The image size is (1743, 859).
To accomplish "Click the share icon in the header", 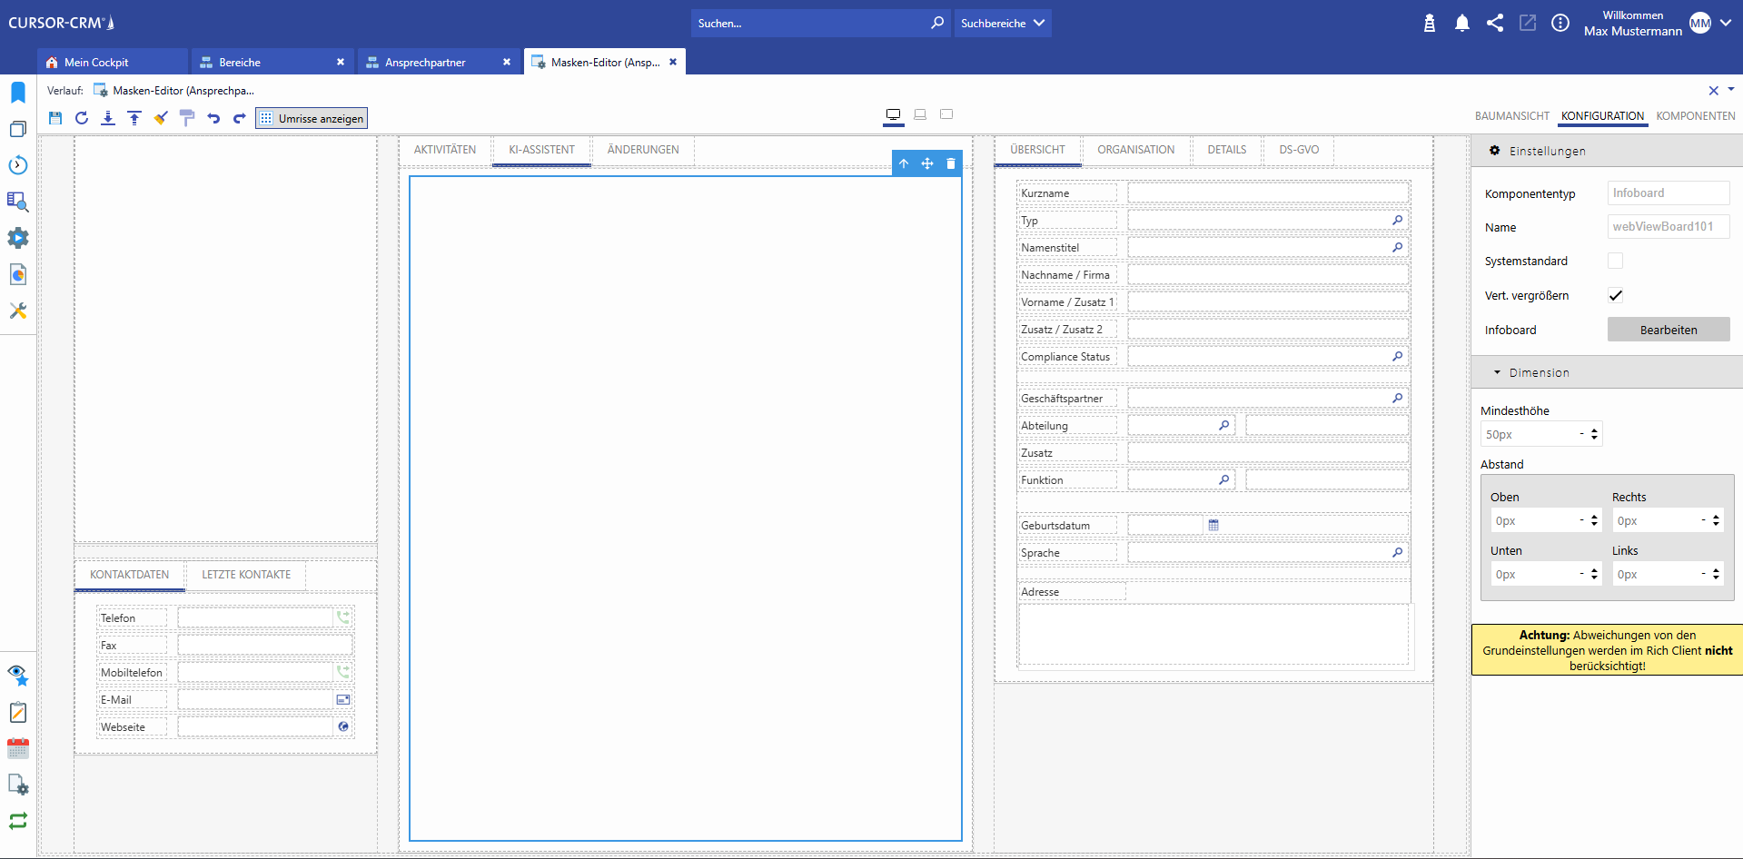I will [1494, 24].
